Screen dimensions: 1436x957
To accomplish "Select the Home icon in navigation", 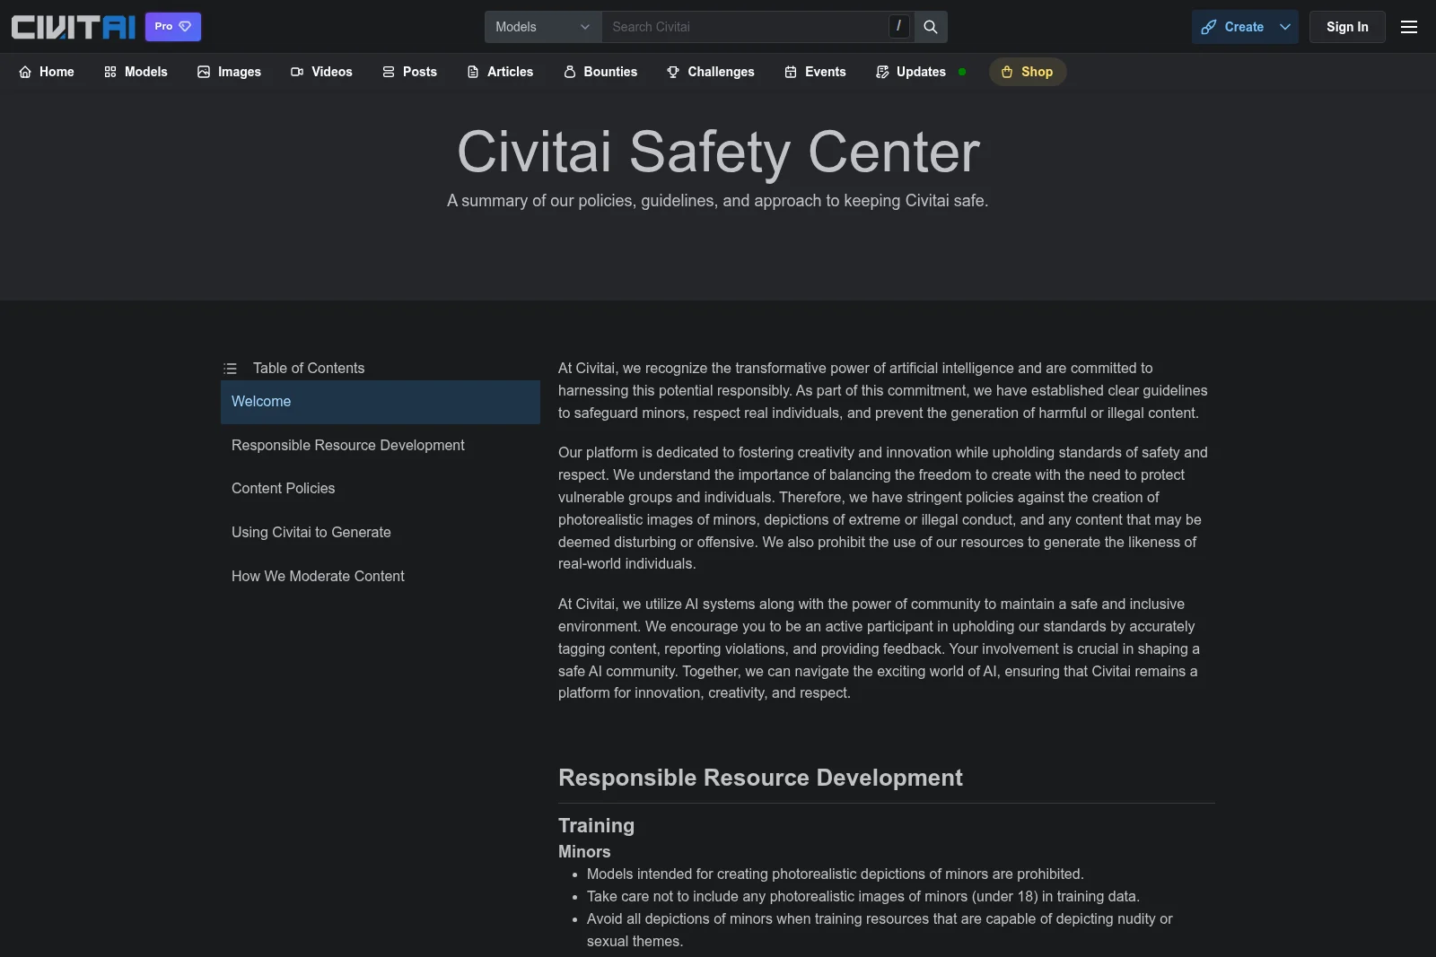I will 27,72.
